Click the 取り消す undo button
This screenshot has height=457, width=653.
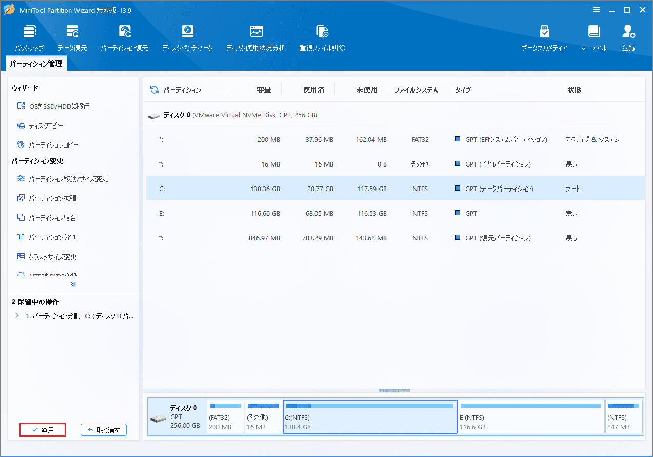(104, 430)
